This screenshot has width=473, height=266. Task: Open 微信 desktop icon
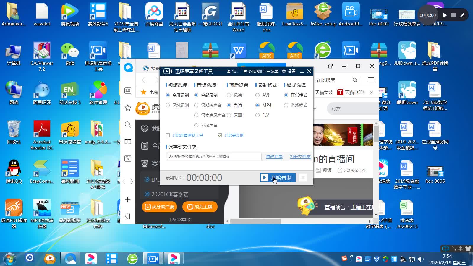click(70, 54)
